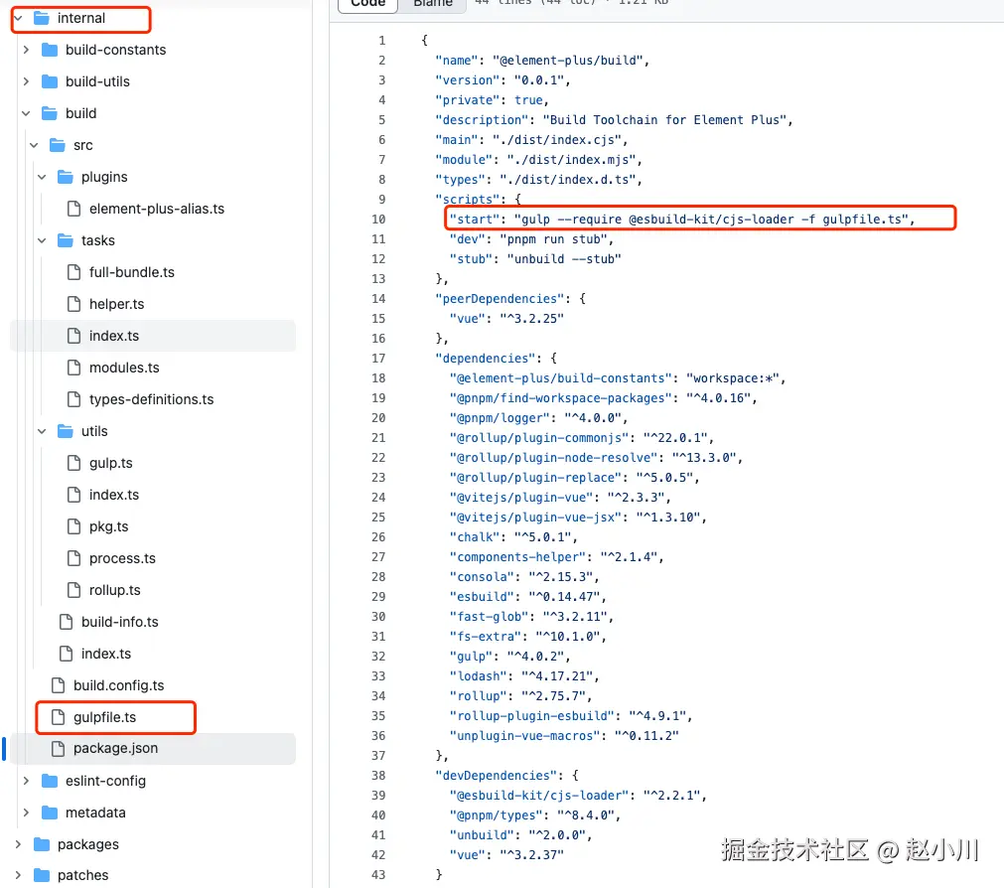Click line number 10 in code
The image size is (1004, 888).
(378, 219)
